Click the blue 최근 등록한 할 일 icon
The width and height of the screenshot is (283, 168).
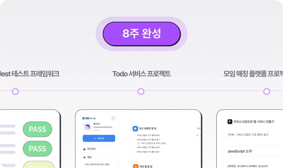(135, 128)
